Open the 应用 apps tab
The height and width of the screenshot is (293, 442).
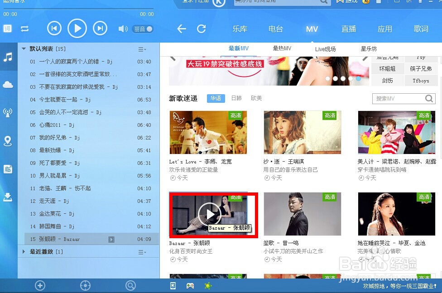click(385, 29)
